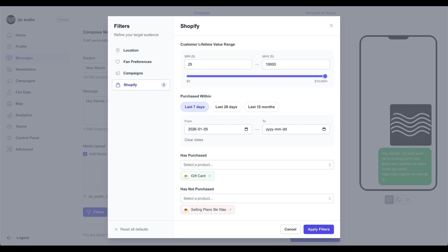Viewport: 448px width, 252px height.
Task: Open the Has Not Purchased product dropdown
Action: coord(257,198)
